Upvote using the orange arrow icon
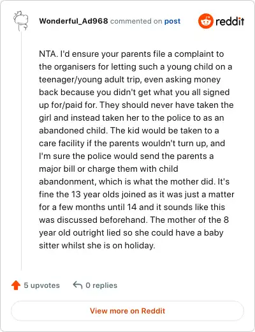This screenshot has width=255, height=332. (x=16, y=285)
